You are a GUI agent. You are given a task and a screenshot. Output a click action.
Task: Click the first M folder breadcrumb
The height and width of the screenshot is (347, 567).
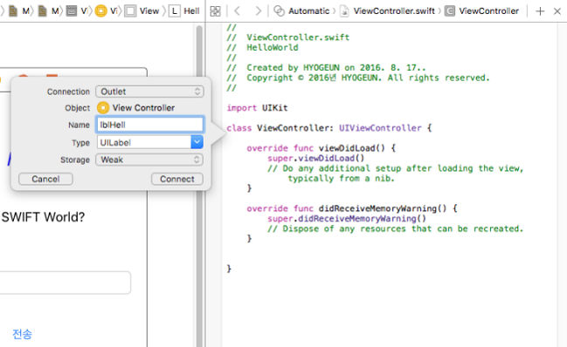click(x=19, y=11)
